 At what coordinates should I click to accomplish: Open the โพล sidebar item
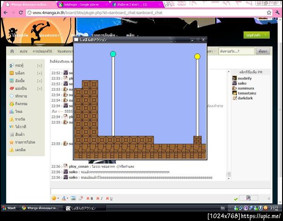click(19, 111)
